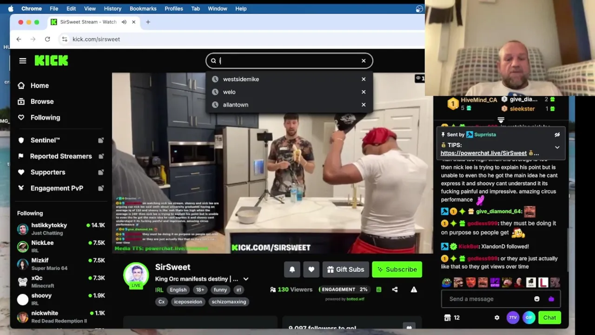Open channel points shop icon

[447, 318]
